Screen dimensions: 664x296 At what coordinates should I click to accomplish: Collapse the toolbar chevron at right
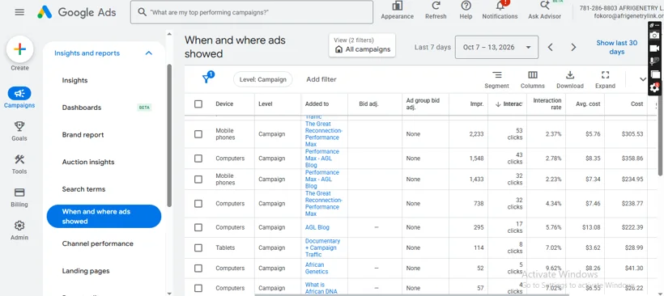coord(643,79)
